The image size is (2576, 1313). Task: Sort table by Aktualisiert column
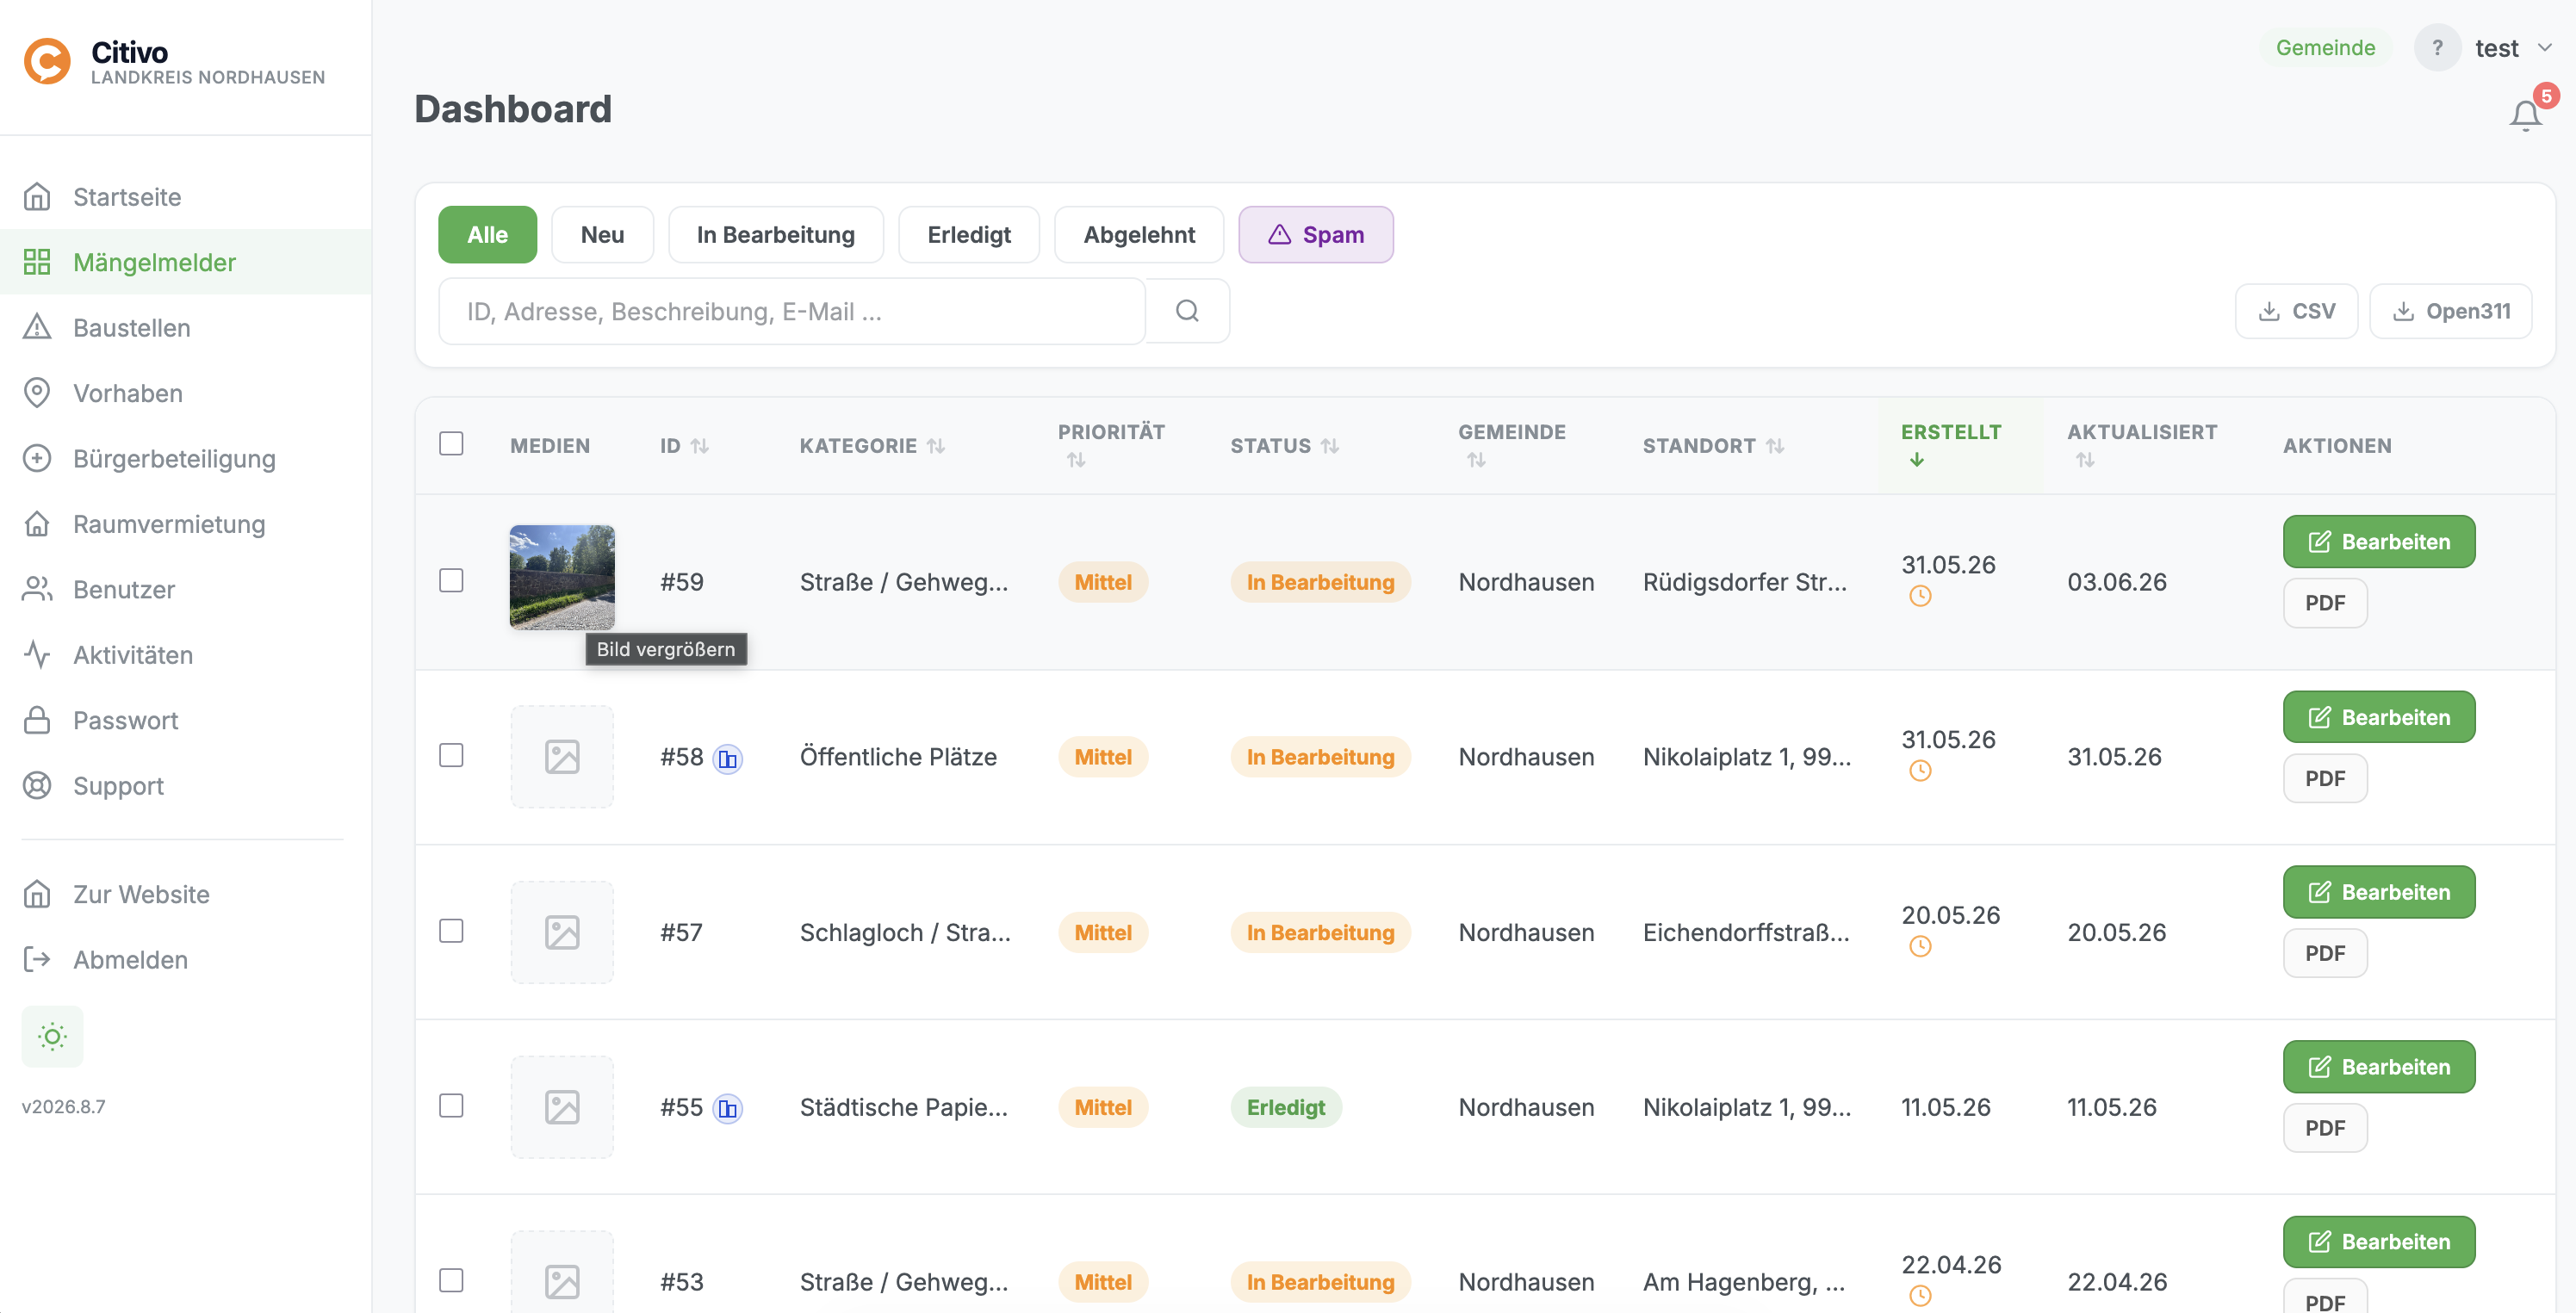[2142, 445]
